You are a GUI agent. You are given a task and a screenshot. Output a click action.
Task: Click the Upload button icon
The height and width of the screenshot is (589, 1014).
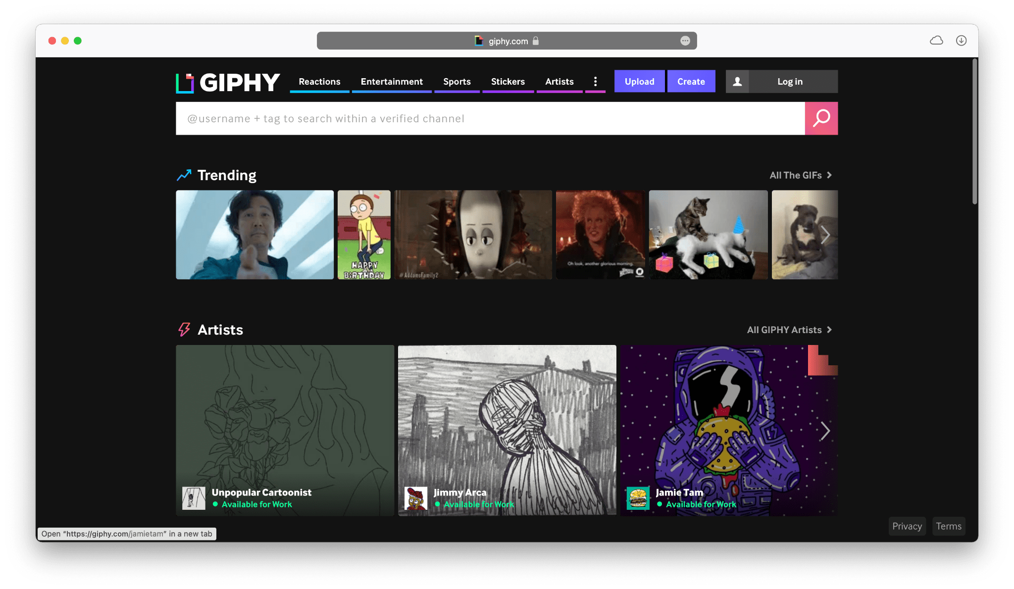637,81
